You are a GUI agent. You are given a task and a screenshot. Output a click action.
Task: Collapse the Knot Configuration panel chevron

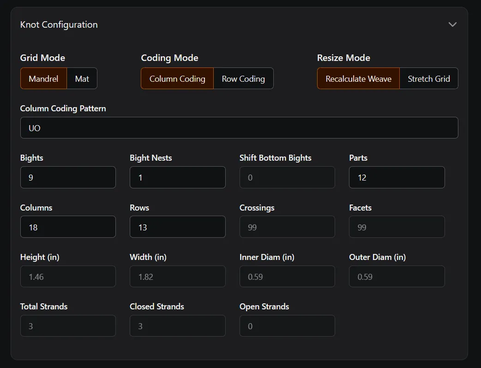tap(452, 24)
